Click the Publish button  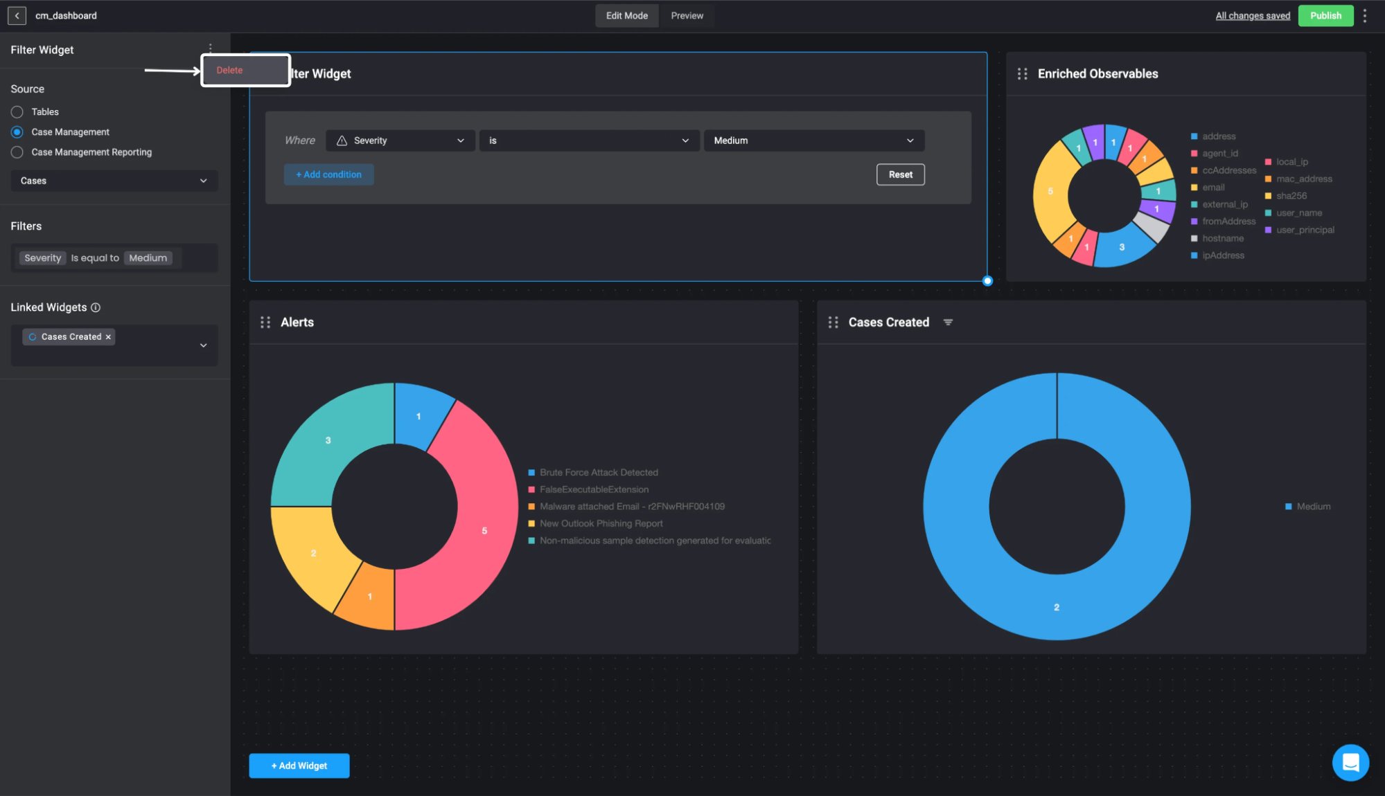point(1325,15)
